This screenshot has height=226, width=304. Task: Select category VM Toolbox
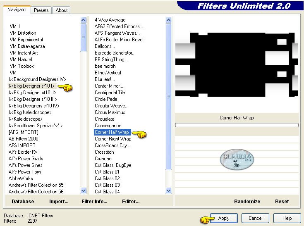pos(22,66)
